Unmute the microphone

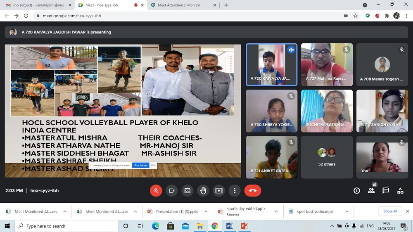point(156,191)
